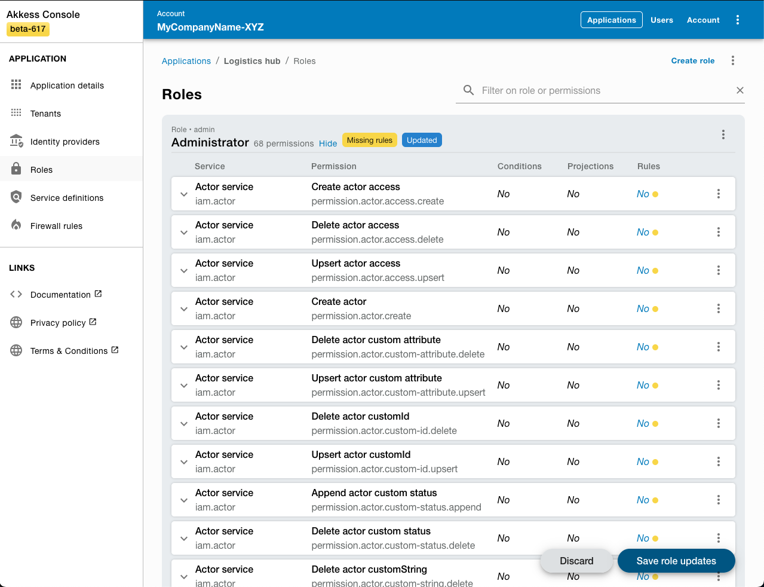Open the Administrator role options menu
This screenshot has height=587, width=764.
click(x=723, y=134)
